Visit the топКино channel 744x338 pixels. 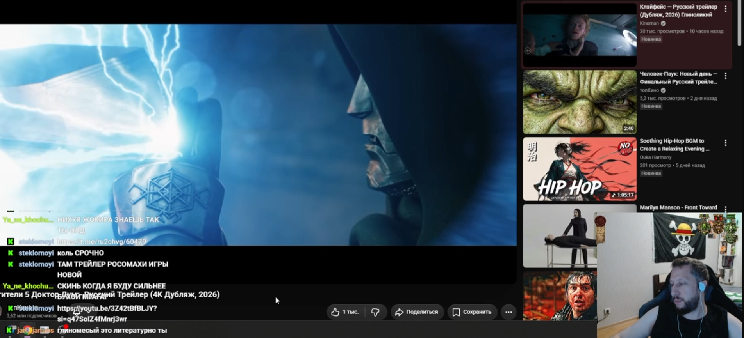pyautogui.click(x=649, y=90)
